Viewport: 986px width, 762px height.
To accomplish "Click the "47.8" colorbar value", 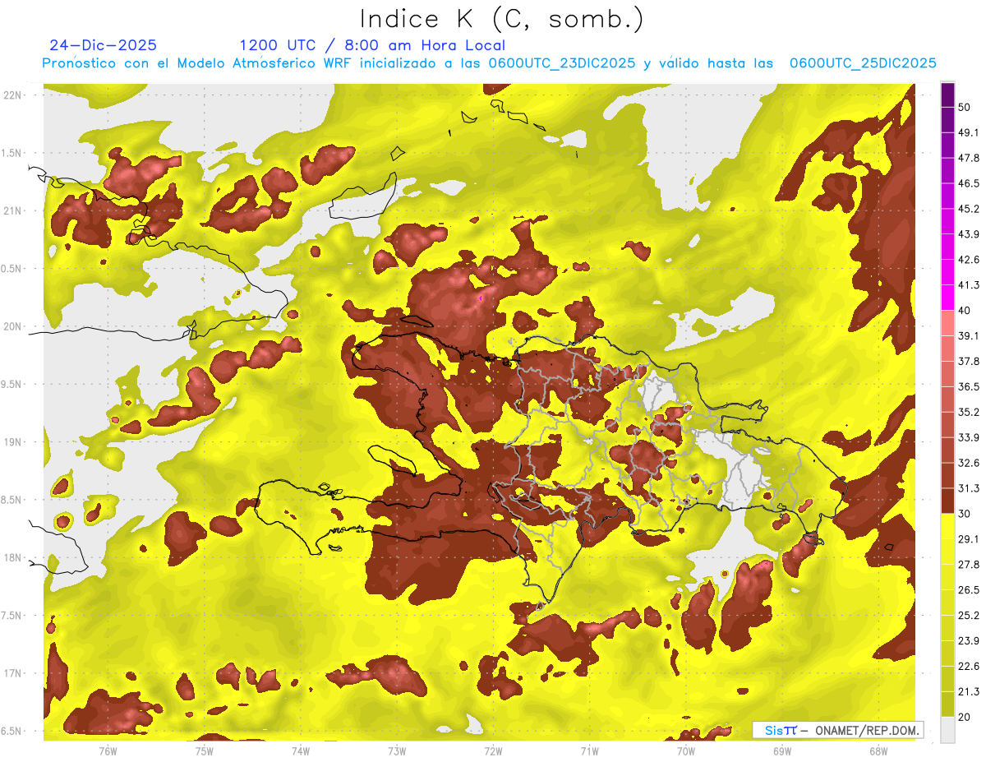I will [x=969, y=158].
